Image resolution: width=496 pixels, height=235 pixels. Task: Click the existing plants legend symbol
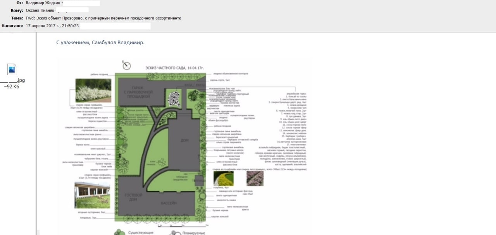point(119,232)
